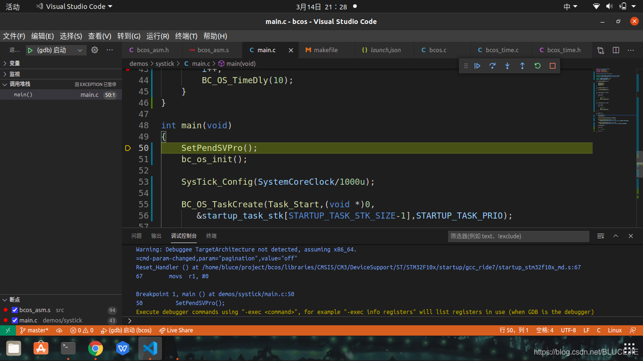Viewport: 643px width, 361px height.
Task: Open the 终端(T) menu
Action: click(x=186, y=36)
